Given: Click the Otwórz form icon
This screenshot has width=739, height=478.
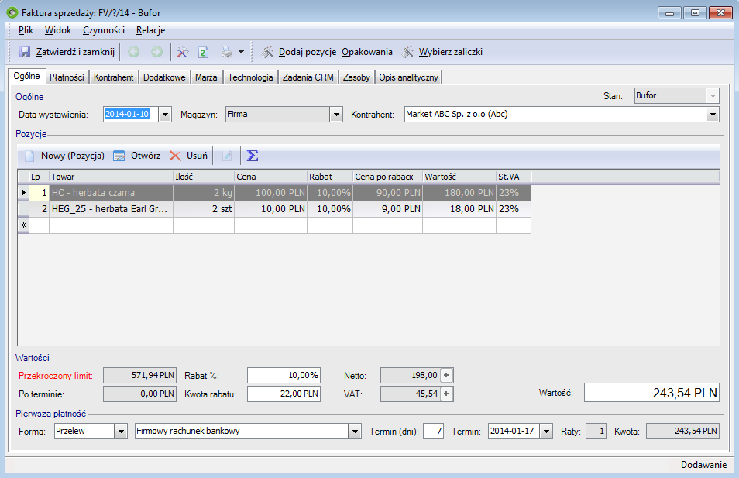Looking at the screenshot, I should pyautogui.click(x=119, y=156).
